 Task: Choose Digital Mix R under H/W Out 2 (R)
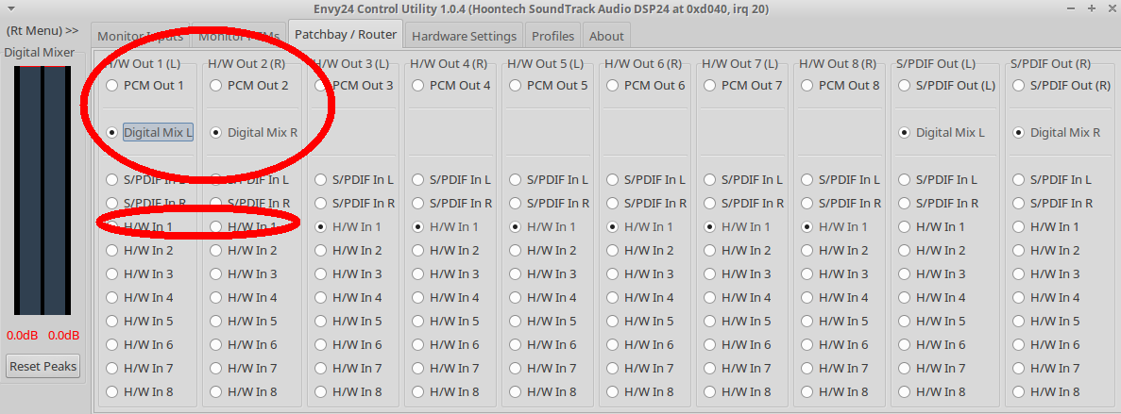click(x=216, y=133)
